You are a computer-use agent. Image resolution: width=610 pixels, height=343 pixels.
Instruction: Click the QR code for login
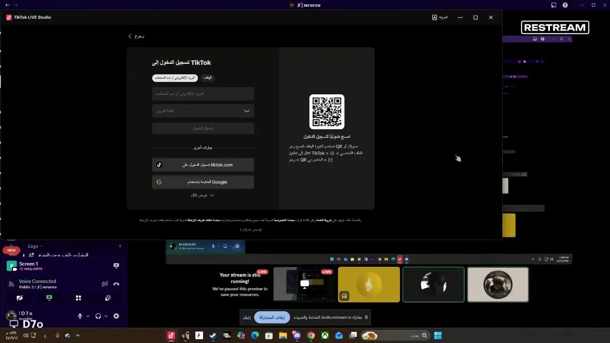click(x=327, y=112)
